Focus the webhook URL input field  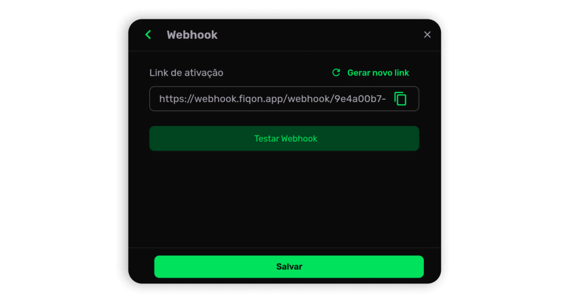(x=284, y=99)
